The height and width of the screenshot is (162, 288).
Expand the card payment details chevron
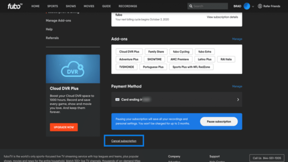pos(238,99)
